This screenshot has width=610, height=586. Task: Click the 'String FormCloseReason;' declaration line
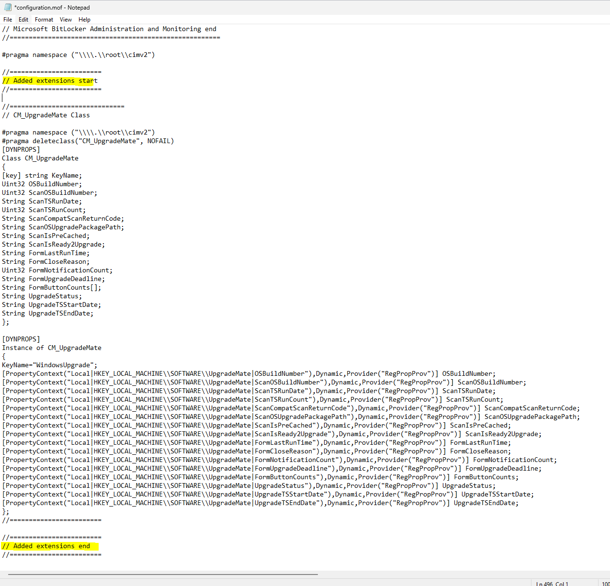click(x=46, y=262)
